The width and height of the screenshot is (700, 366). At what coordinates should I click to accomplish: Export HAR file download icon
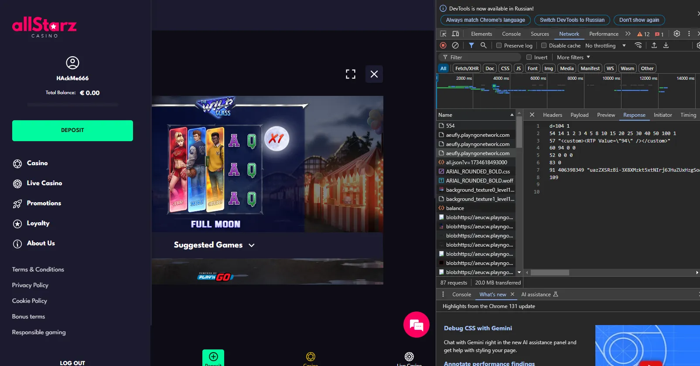coord(666,45)
